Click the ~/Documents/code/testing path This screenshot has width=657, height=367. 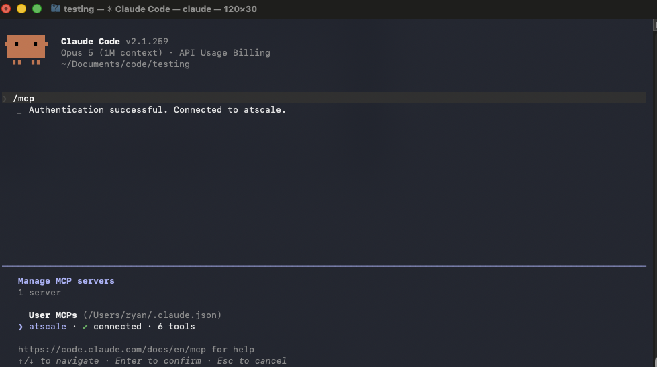(125, 64)
